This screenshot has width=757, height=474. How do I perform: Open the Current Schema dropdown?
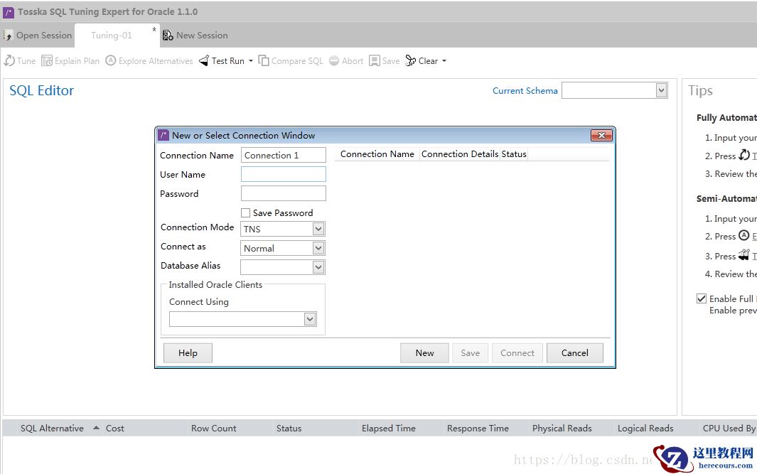661,90
